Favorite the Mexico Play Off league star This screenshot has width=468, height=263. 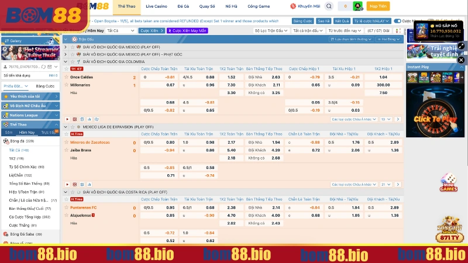[73, 47]
